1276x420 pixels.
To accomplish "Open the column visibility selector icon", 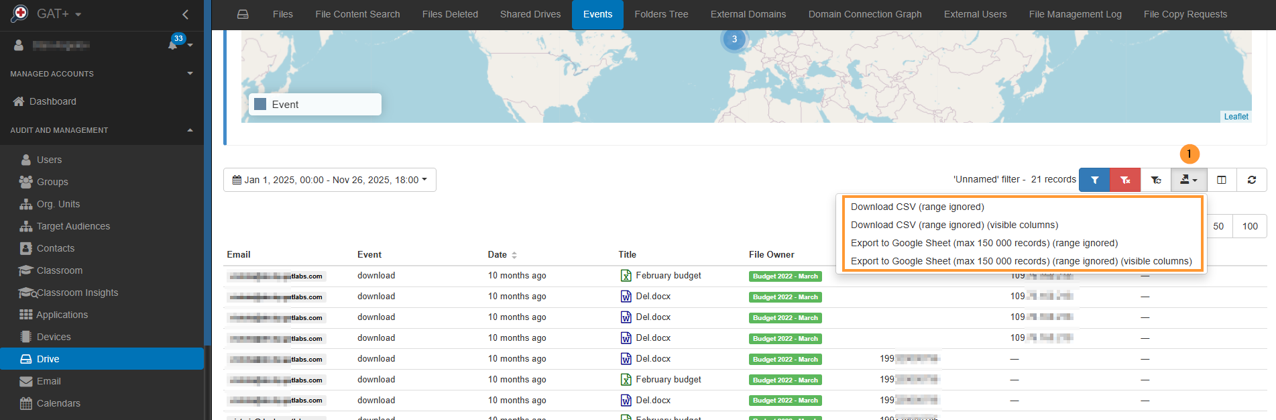I will tap(1222, 180).
